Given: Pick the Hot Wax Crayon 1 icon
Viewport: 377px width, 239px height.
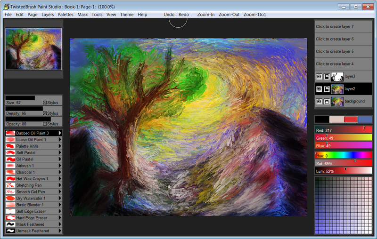Looking at the screenshot, I should click(x=10, y=178).
